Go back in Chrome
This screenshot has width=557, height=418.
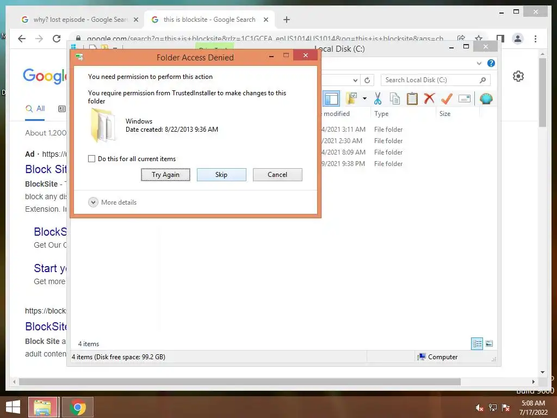[x=22, y=39]
